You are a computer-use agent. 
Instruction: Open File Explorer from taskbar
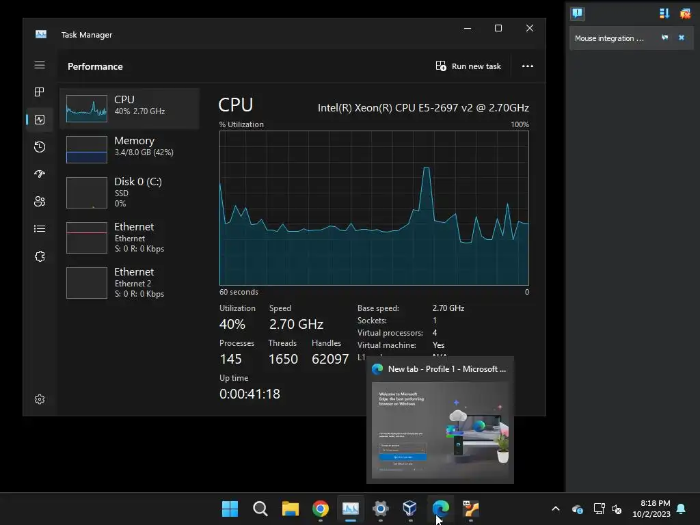[x=290, y=509]
